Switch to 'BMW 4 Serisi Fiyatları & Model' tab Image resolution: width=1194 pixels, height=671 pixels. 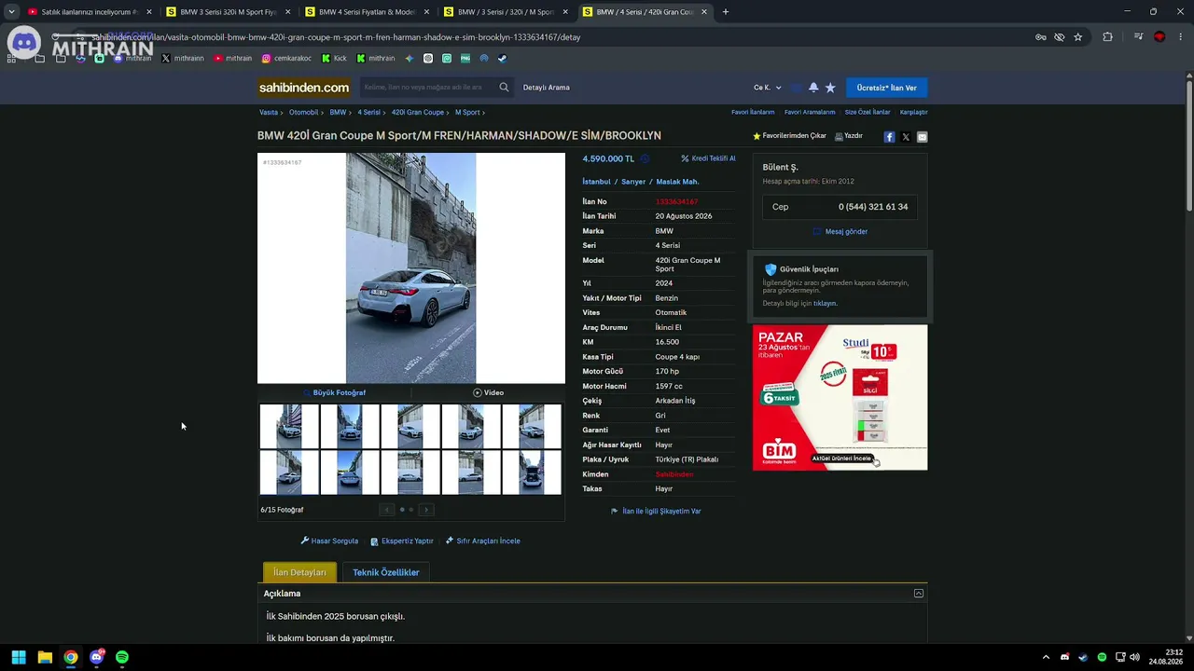point(366,12)
